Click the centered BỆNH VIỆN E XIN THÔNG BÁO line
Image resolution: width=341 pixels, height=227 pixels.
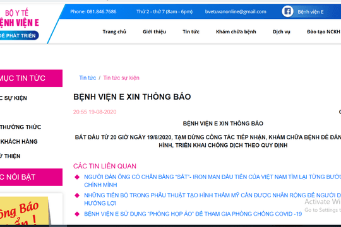tap(223, 124)
